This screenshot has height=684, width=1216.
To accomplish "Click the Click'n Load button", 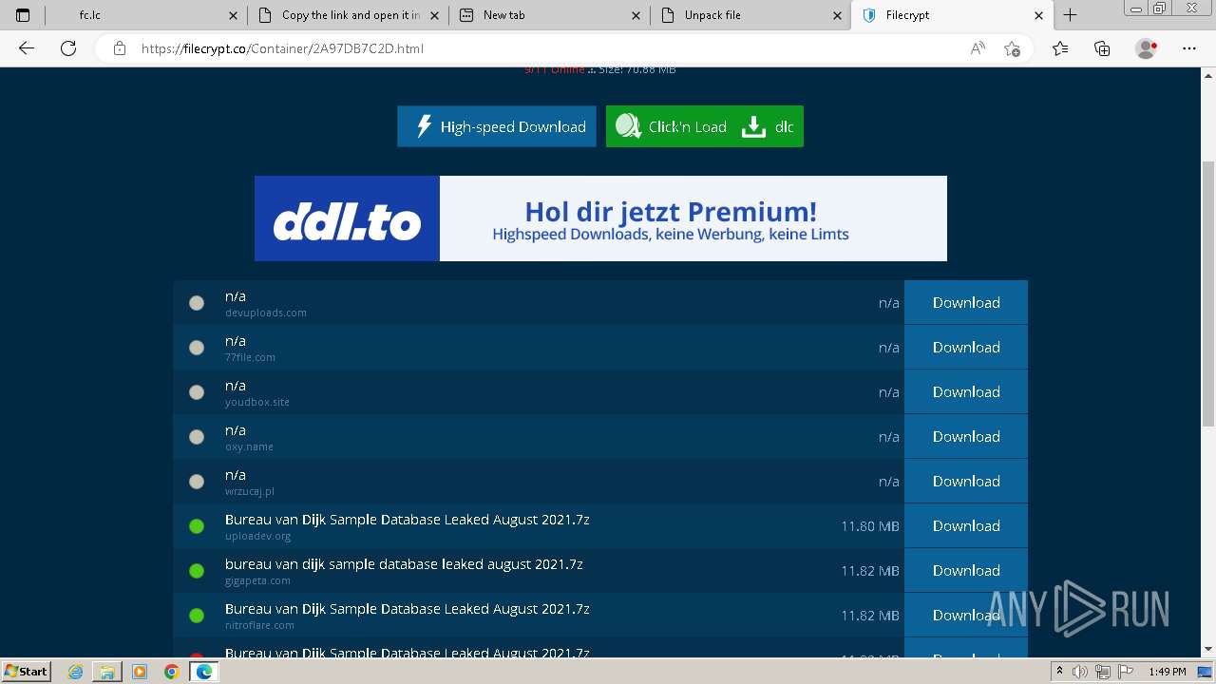I will pos(672,126).
